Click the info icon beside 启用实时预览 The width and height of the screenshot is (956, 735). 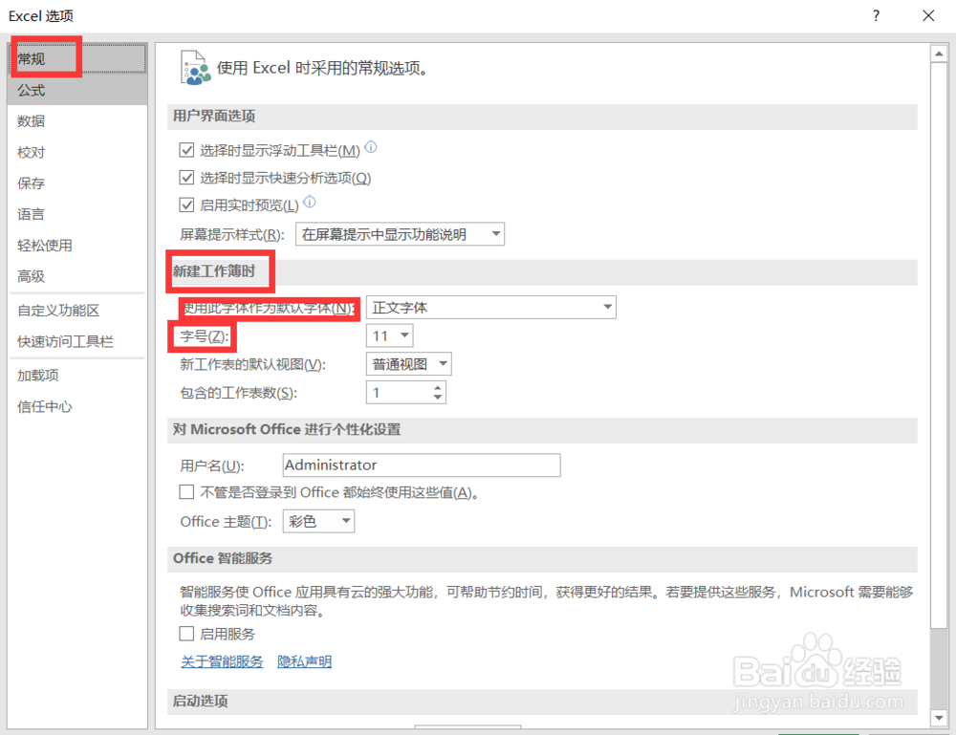(310, 202)
